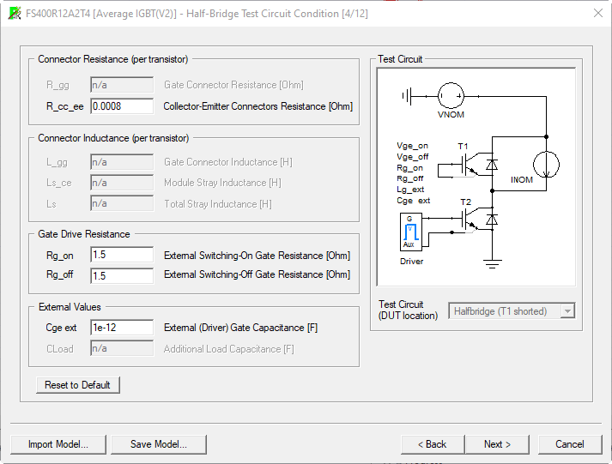Select the Cge ext capacitance field

[121, 328]
